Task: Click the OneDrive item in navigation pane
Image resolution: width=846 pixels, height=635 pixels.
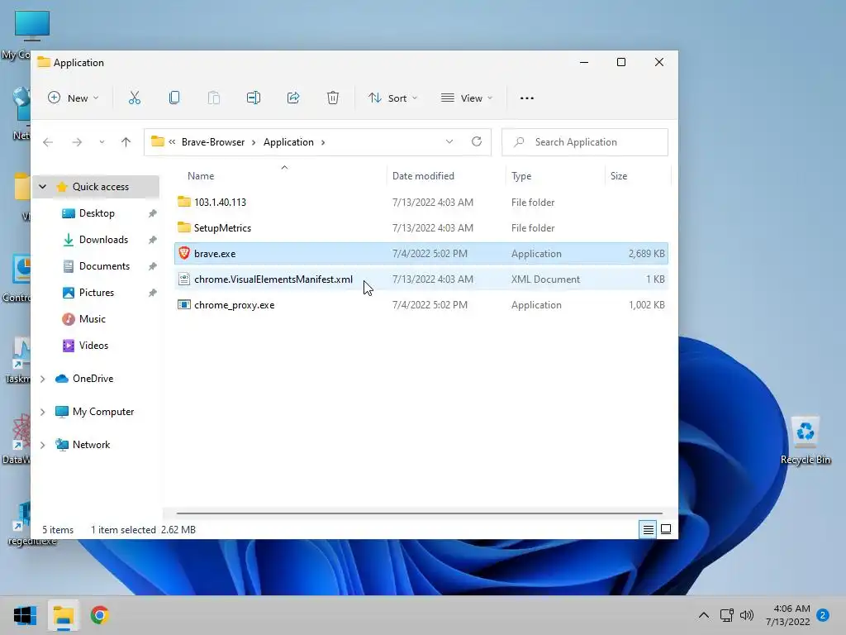Action: click(x=93, y=379)
